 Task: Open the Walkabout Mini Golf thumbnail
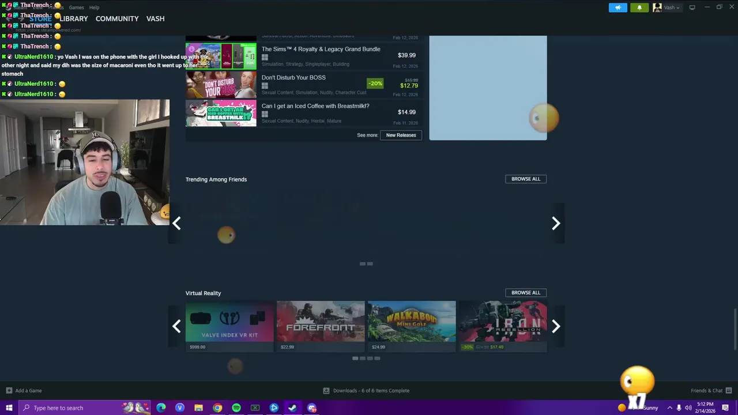click(412, 321)
